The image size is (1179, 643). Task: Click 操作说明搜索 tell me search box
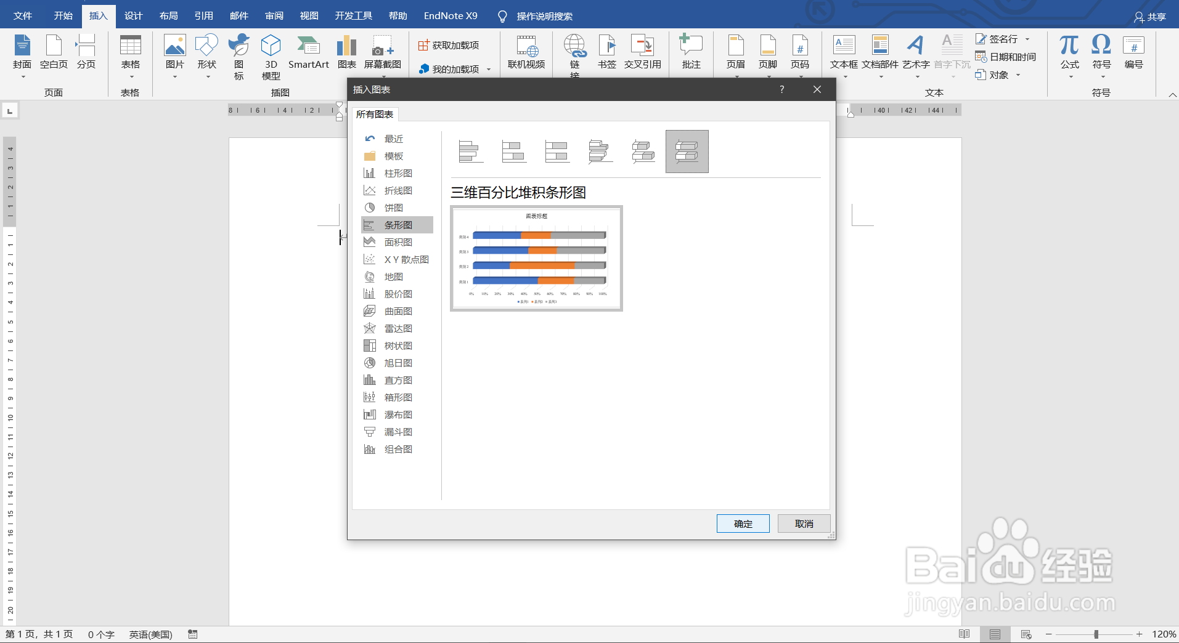tap(544, 16)
